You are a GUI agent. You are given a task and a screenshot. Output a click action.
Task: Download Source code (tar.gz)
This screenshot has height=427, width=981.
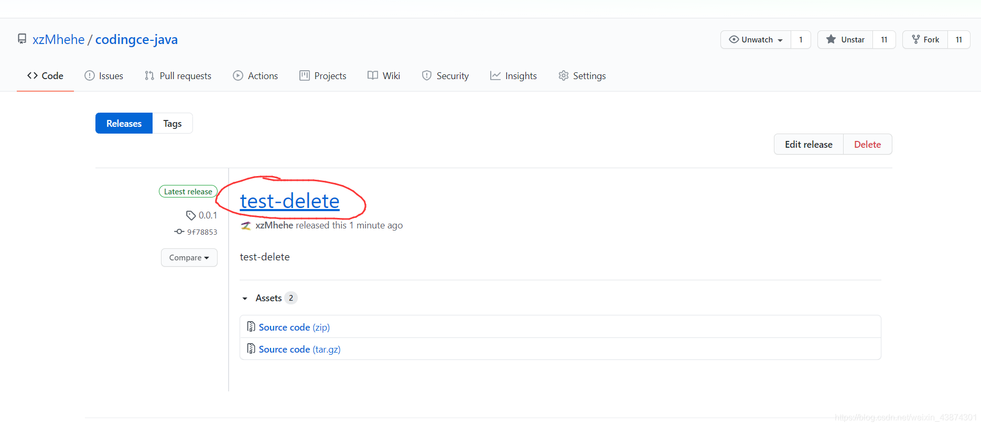[299, 349]
